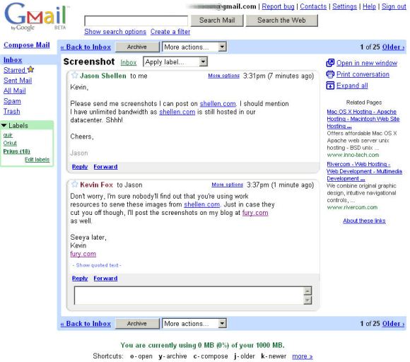Click Create a filter

[170, 32]
